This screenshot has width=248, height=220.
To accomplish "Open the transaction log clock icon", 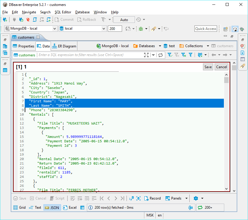I will click(138, 20).
